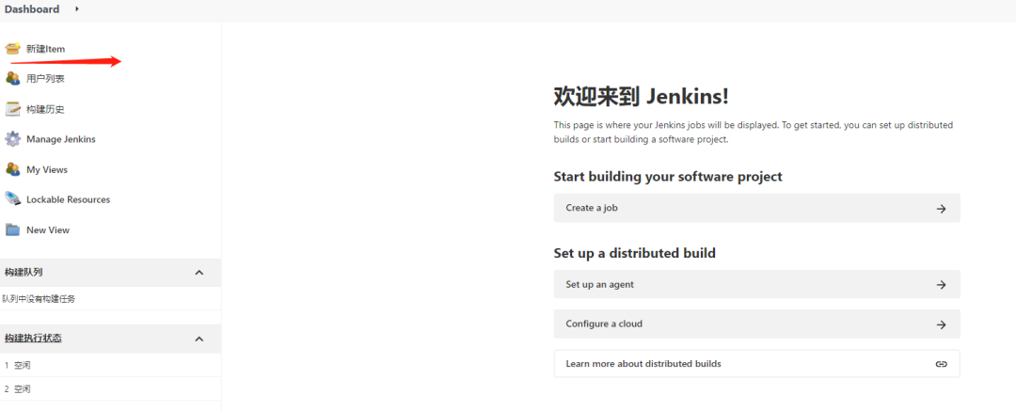Open My Views in sidebar
The image size is (1016, 411).
coord(47,170)
